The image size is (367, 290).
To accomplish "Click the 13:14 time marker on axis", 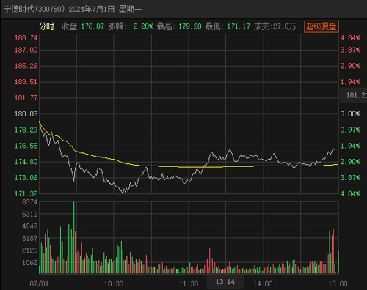I will pos(225,282).
